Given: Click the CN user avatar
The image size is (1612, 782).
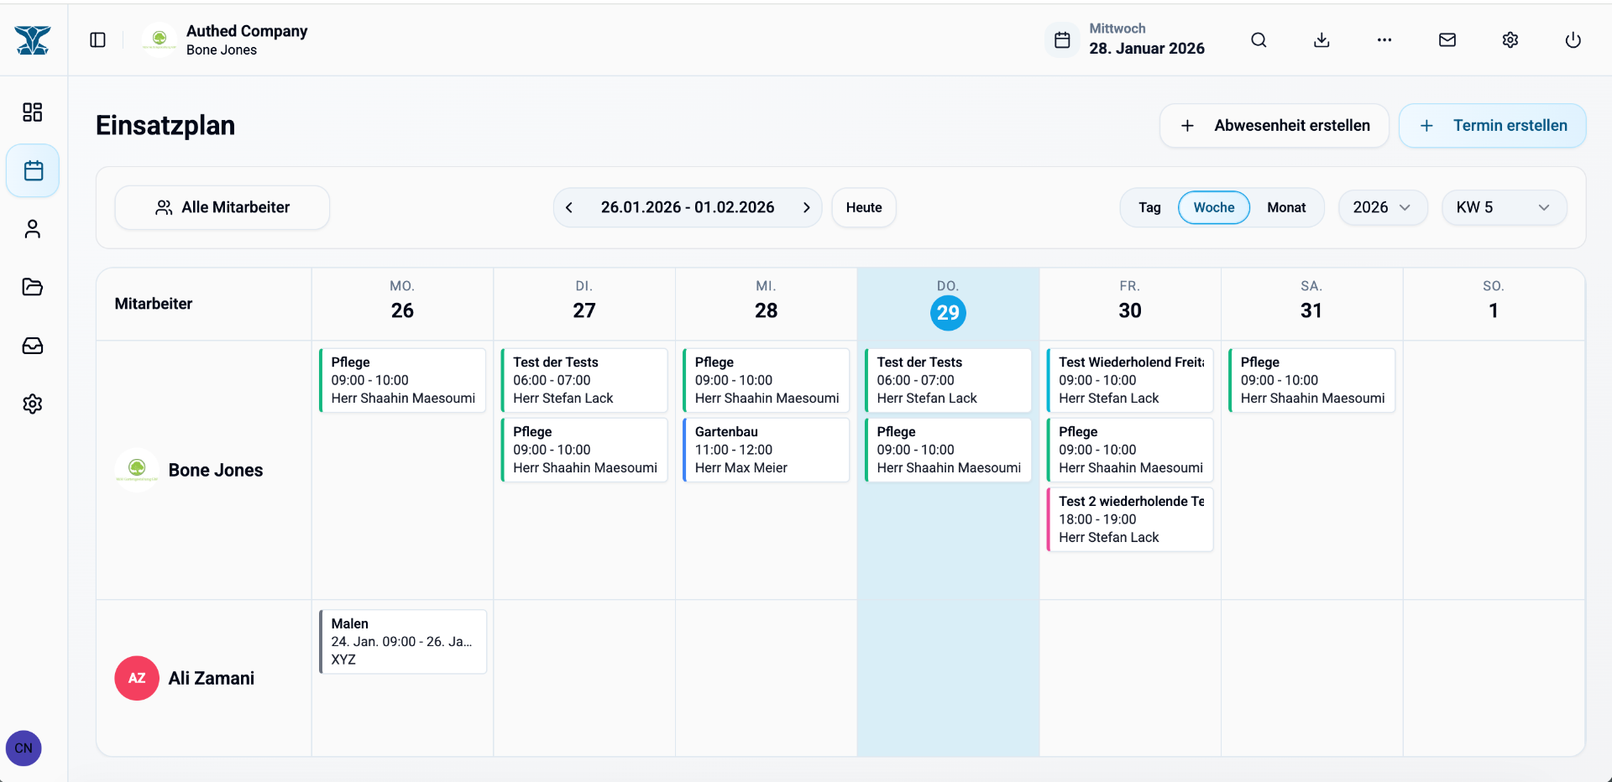Looking at the screenshot, I should coord(24,748).
